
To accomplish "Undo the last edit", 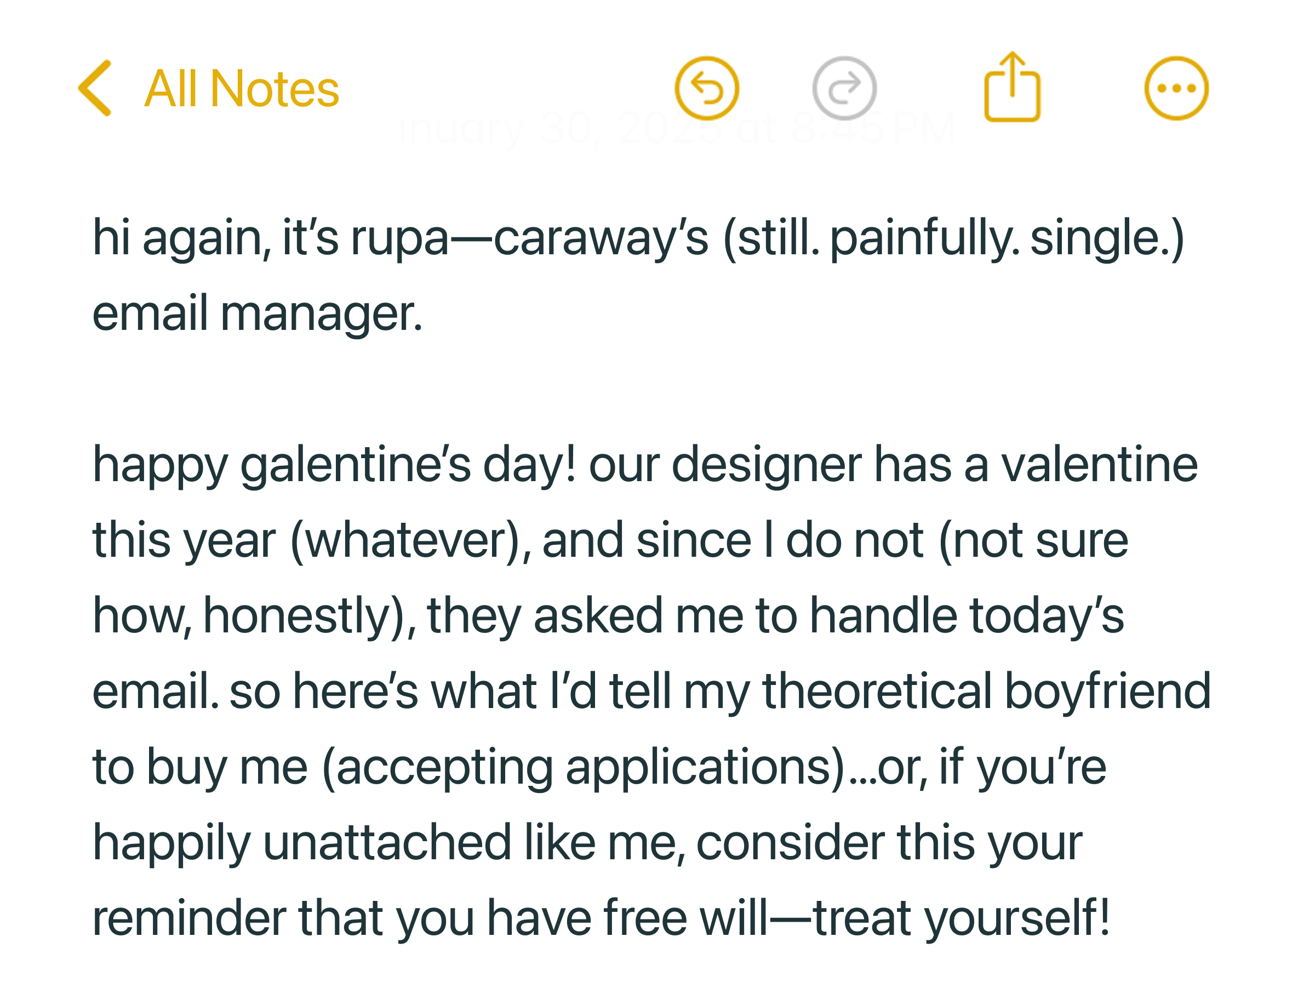I will tap(706, 89).
